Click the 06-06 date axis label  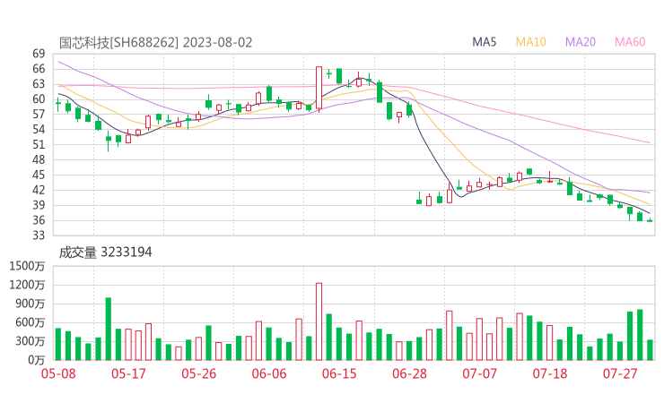tap(269, 373)
